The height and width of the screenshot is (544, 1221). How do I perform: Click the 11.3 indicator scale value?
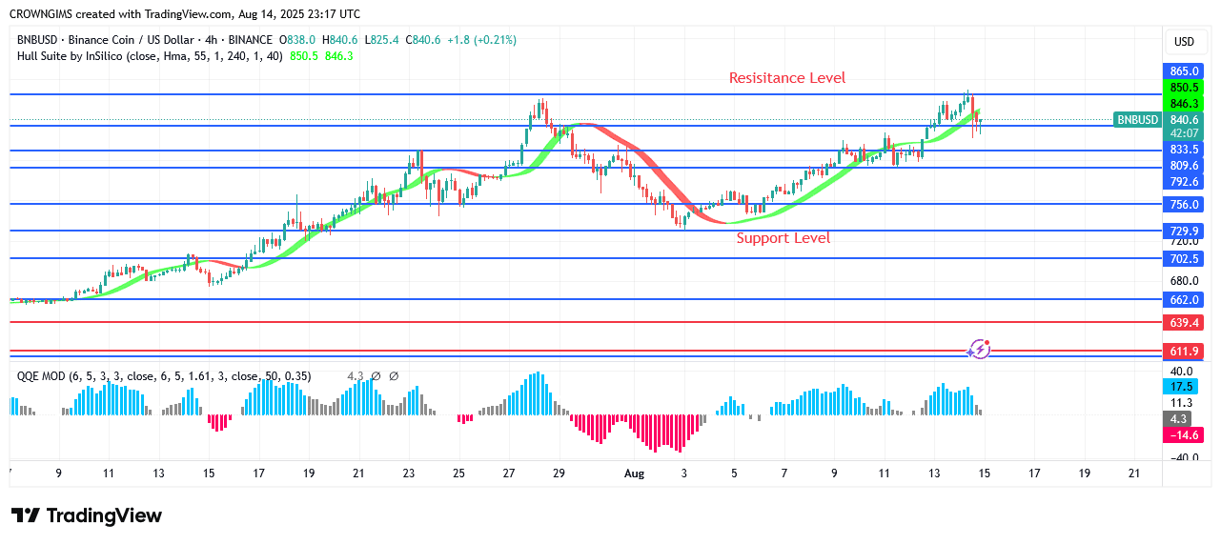pyautogui.click(x=1181, y=402)
